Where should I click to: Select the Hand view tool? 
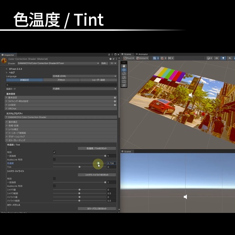124,66
